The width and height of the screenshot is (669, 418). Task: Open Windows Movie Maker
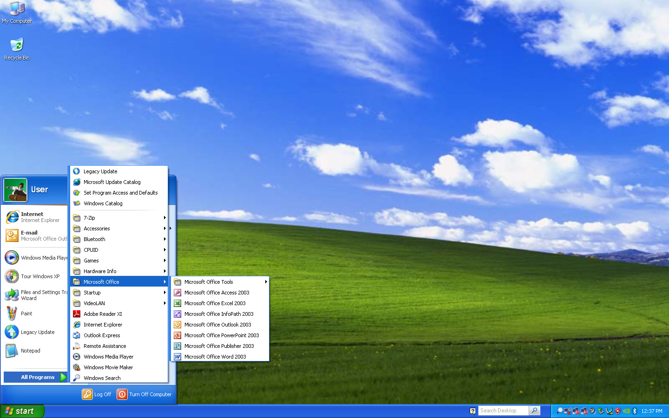[119, 367]
